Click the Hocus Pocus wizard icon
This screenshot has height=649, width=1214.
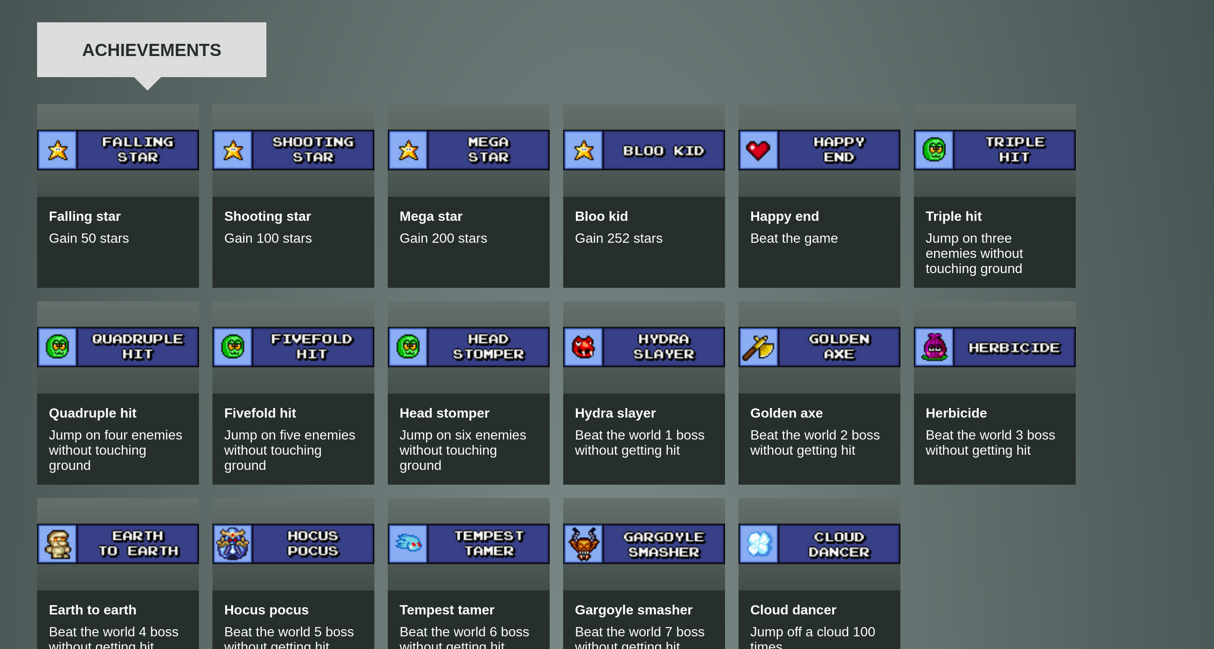pos(233,544)
